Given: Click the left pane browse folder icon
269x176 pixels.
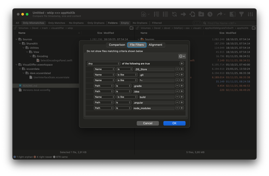Looking at the screenshot, I should tap(132, 28).
